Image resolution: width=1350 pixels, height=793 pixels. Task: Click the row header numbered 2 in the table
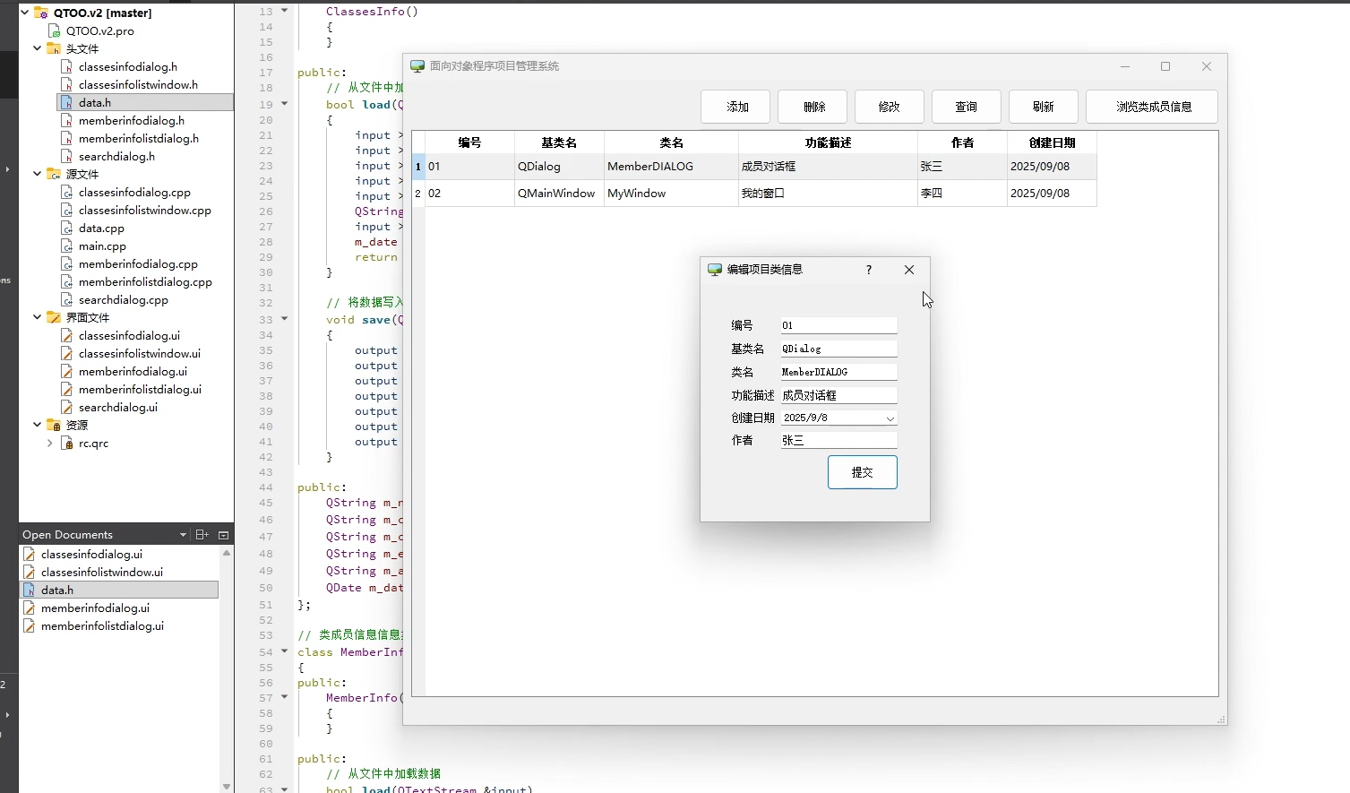tap(417, 194)
